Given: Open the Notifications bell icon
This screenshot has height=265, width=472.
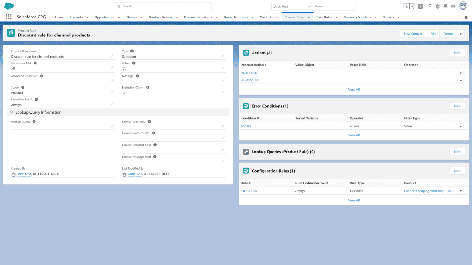Looking at the screenshot, I should [x=446, y=6].
